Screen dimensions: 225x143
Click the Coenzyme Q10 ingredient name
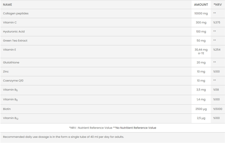click(x=13, y=81)
